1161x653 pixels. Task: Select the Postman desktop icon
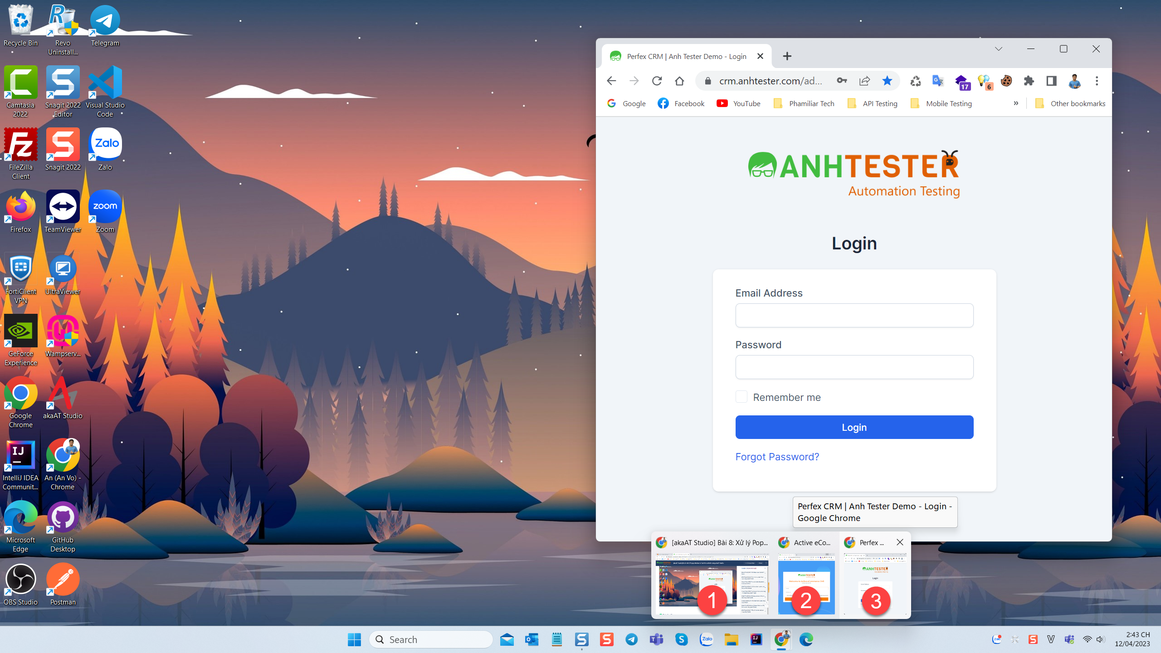63,585
